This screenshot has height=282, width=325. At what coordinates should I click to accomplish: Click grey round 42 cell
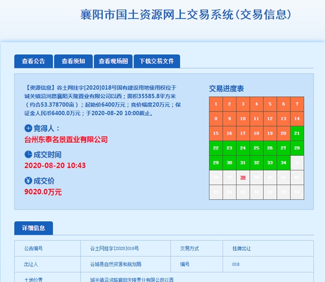pos(297,178)
